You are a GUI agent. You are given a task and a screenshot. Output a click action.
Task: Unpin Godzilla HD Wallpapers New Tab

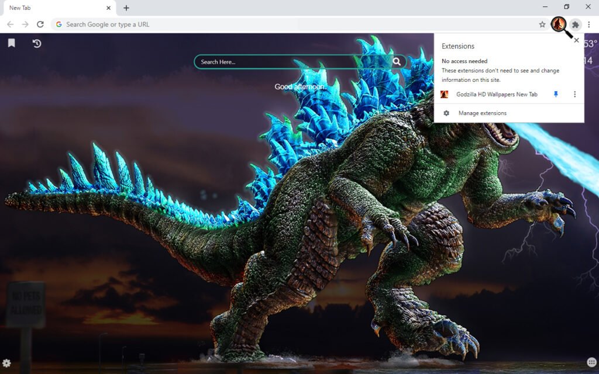pos(555,93)
